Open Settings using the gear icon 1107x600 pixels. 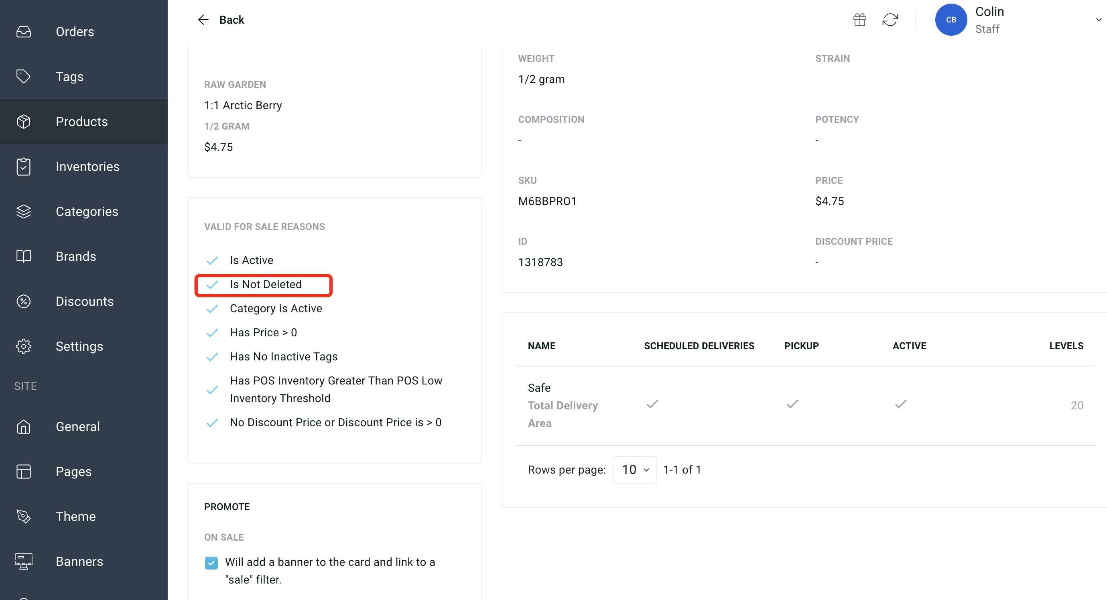(x=24, y=346)
